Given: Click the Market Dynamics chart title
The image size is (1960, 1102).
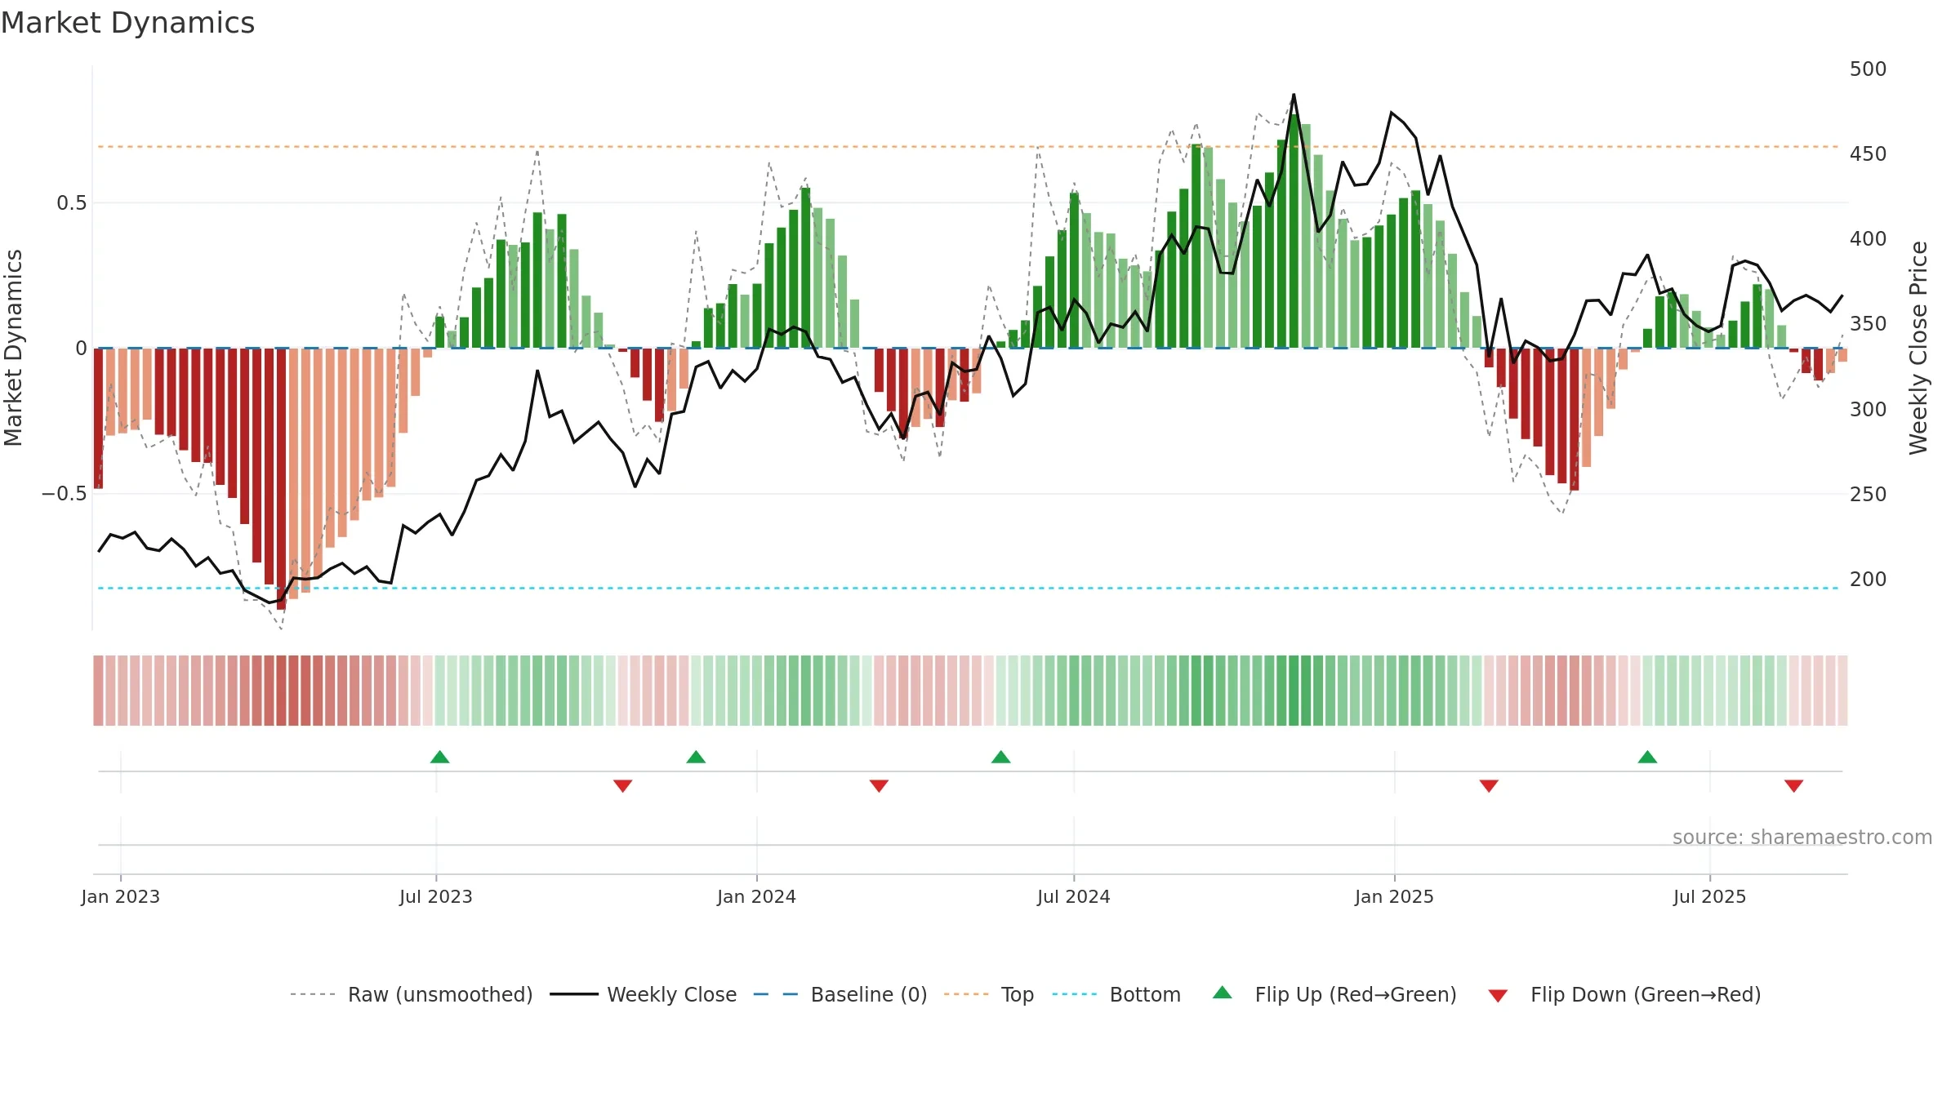Looking at the screenshot, I should pyautogui.click(x=127, y=23).
